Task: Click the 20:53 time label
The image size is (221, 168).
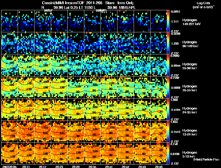Action: 142,167
